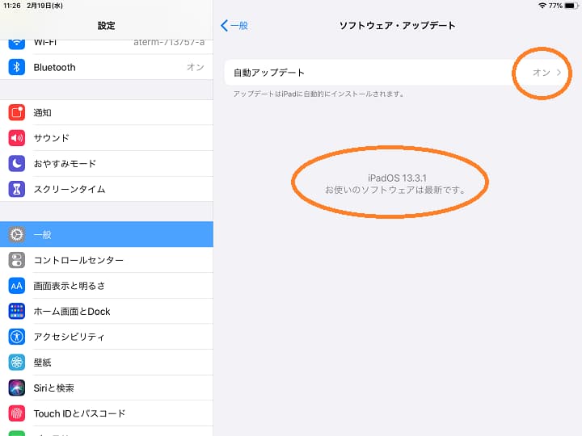The image size is (582, 436).
Task: Select 通知 in settings list
Action: [x=107, y=112]
